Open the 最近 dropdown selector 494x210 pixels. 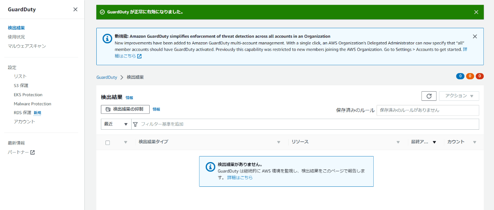pyautogui.click(x=116, y=124)
